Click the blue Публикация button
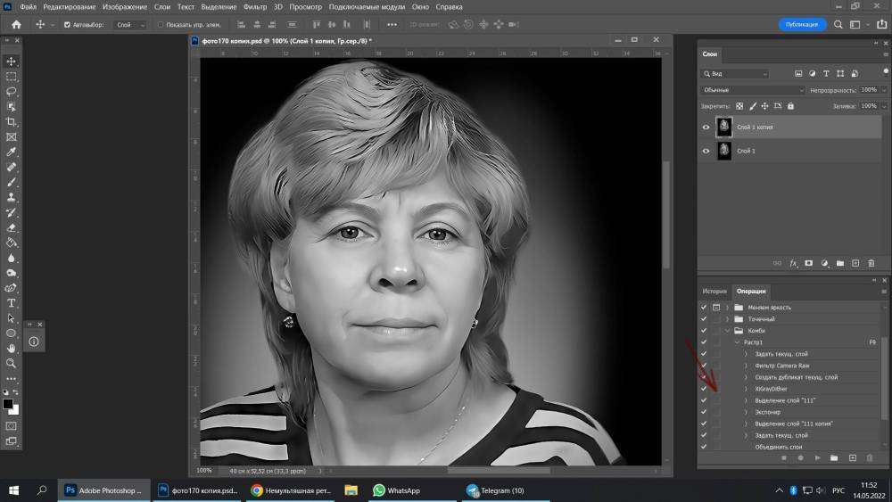892x502 pixels. point(803,24)
